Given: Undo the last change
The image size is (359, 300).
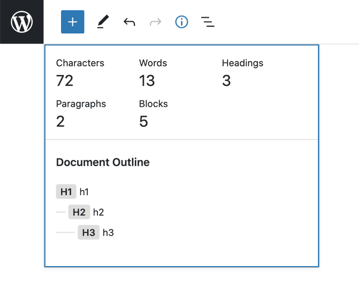Looking at the screenshot, I should (129, 22).
